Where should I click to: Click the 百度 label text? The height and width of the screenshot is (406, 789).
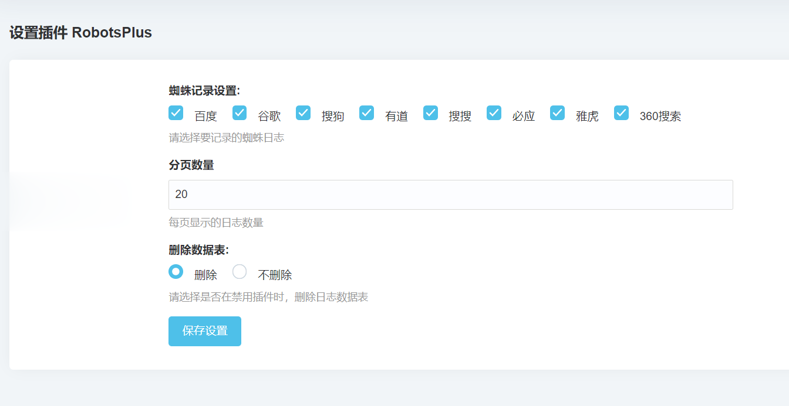[x=204, y=116]
